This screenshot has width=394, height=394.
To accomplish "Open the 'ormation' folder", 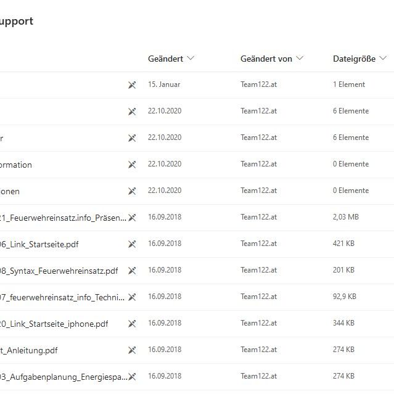I will (16, 165).
